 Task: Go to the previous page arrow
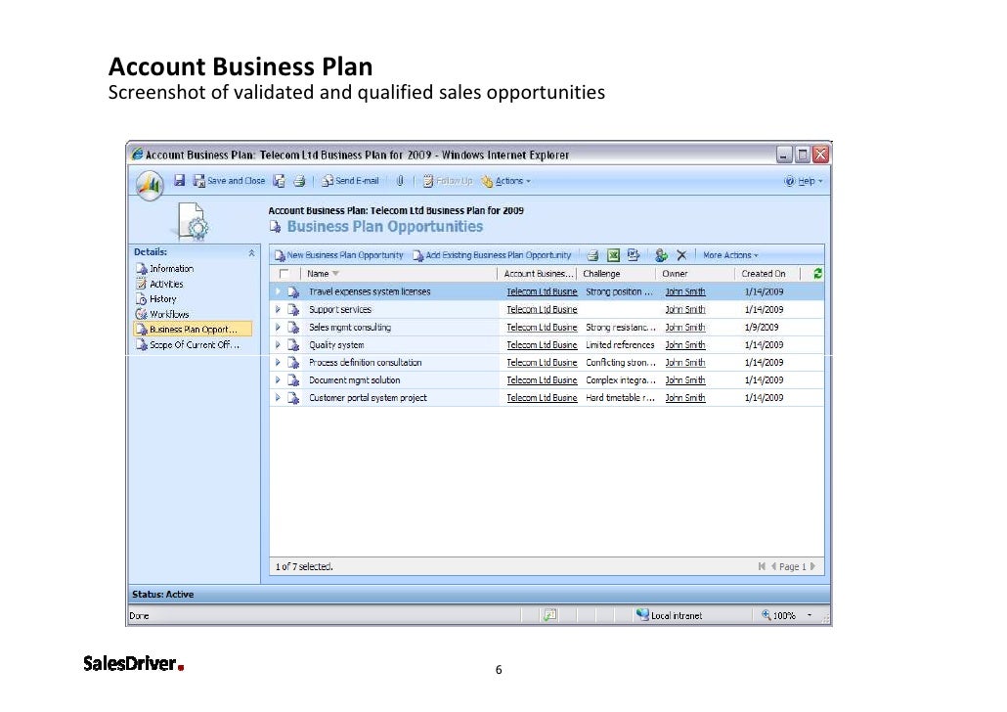[774, 566]
